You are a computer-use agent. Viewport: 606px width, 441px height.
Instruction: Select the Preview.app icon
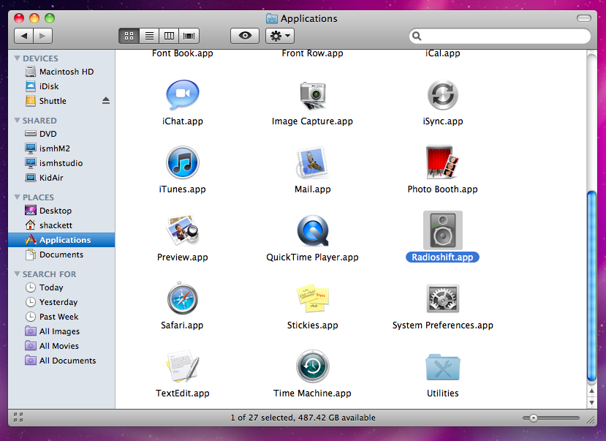(x=183, y=230)
